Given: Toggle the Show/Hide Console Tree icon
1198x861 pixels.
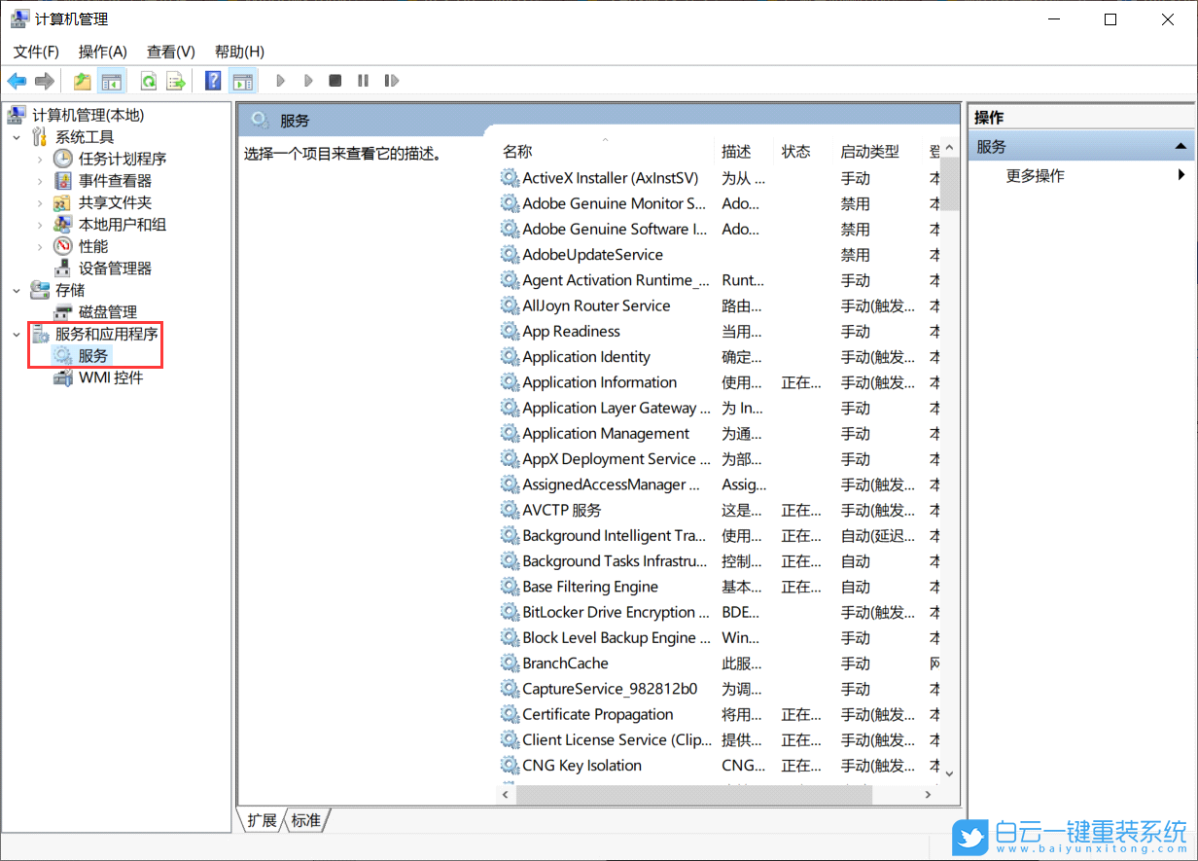Looking at the screenshot, I should click(113, 80).
